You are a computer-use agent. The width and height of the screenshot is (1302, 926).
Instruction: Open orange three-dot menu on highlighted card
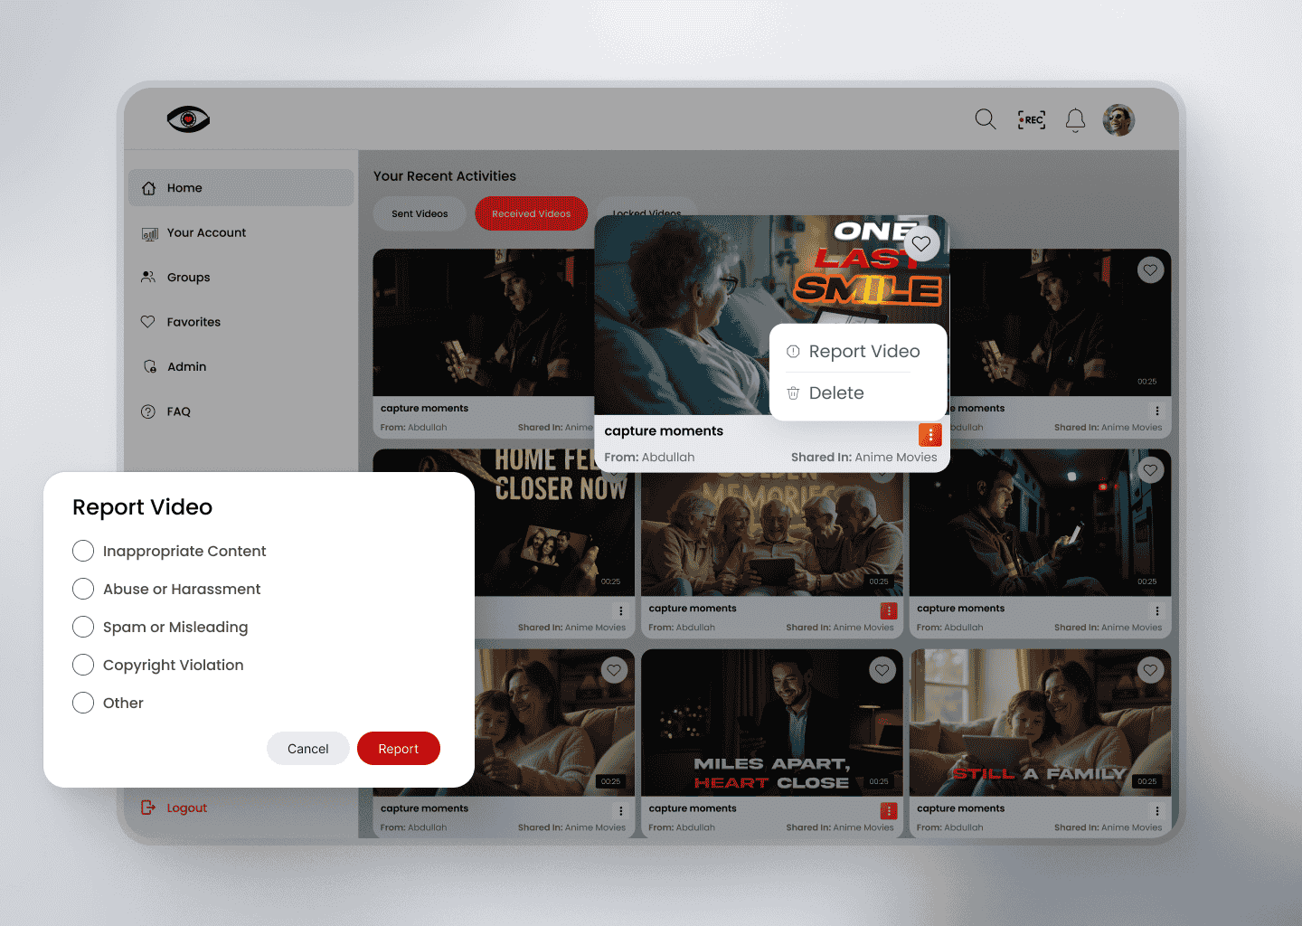coord(930,435)
